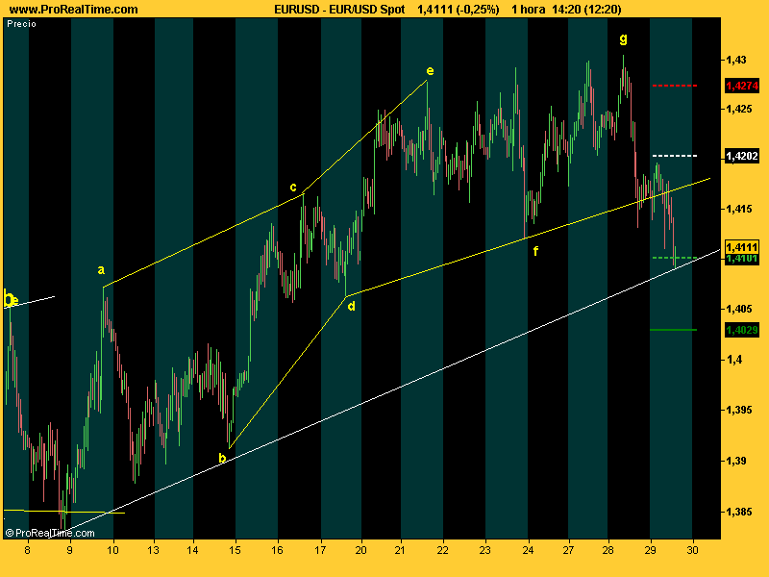Click the EURUSD - EUR/USD Spot title
Image resolution: width=769 pixels, height=577 pixels.
[339, 10]
